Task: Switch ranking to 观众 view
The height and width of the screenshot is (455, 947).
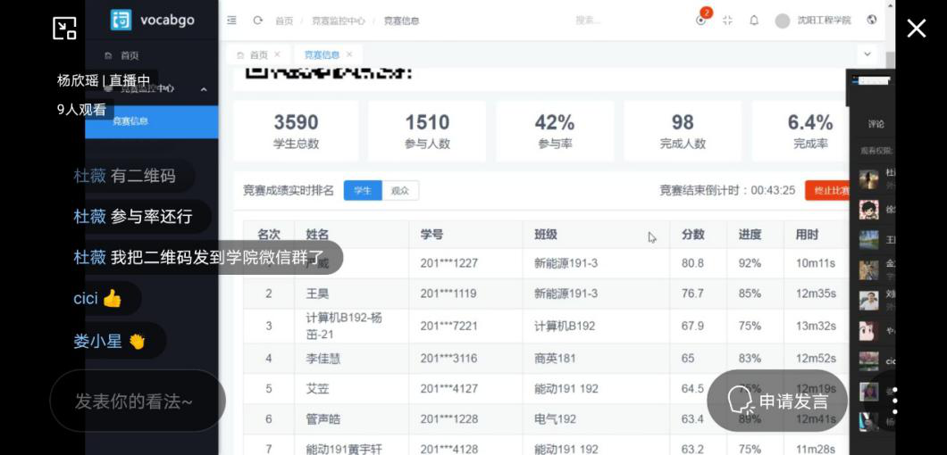Action: point(400,190)
